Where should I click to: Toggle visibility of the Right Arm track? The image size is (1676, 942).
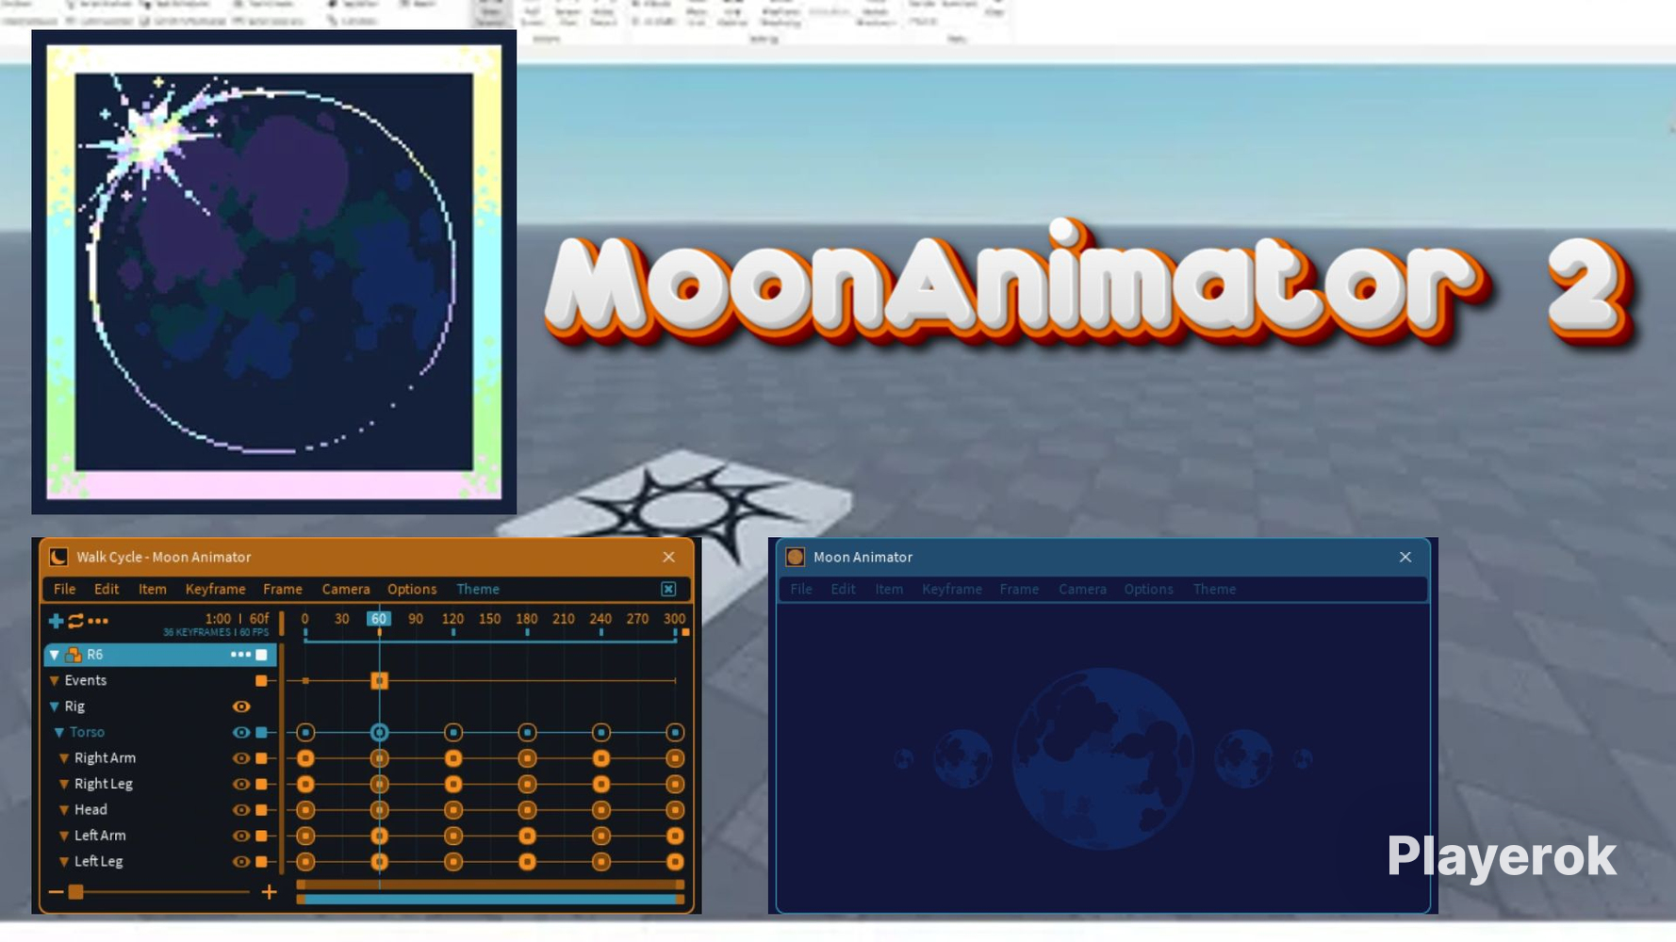point(240,758)
